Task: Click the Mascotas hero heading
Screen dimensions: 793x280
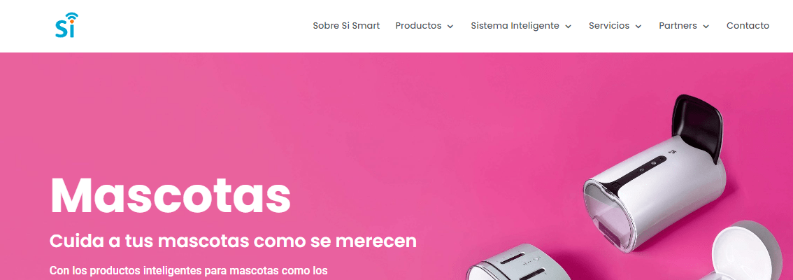Action: [x=171, y=196]
